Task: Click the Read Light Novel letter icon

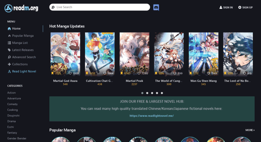Action: coord(9,72)
